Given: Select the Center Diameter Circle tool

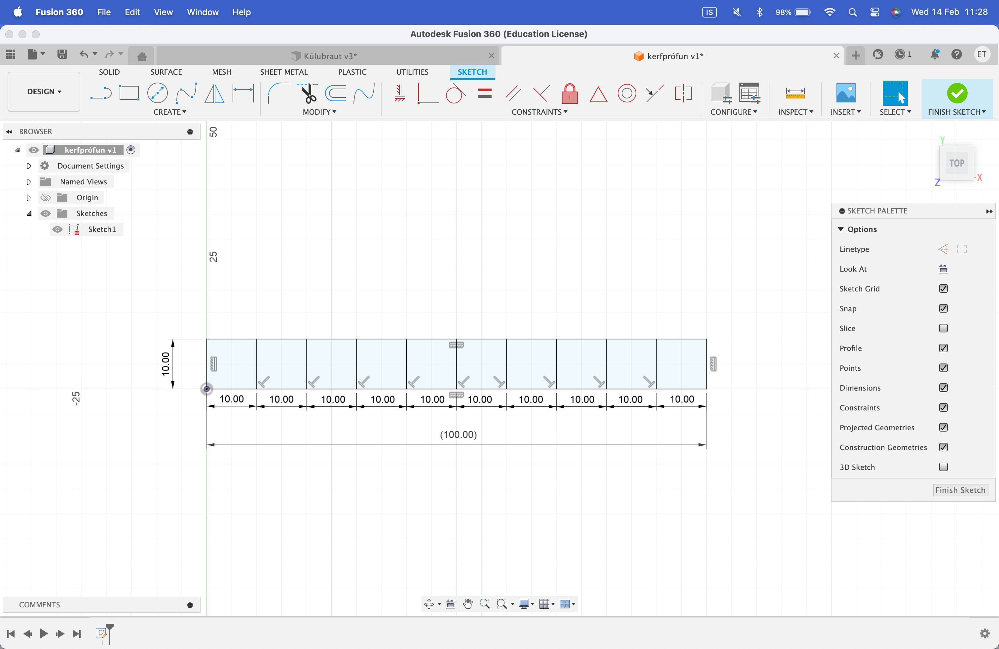Looking at the screenshot, I should click(157, 93).
